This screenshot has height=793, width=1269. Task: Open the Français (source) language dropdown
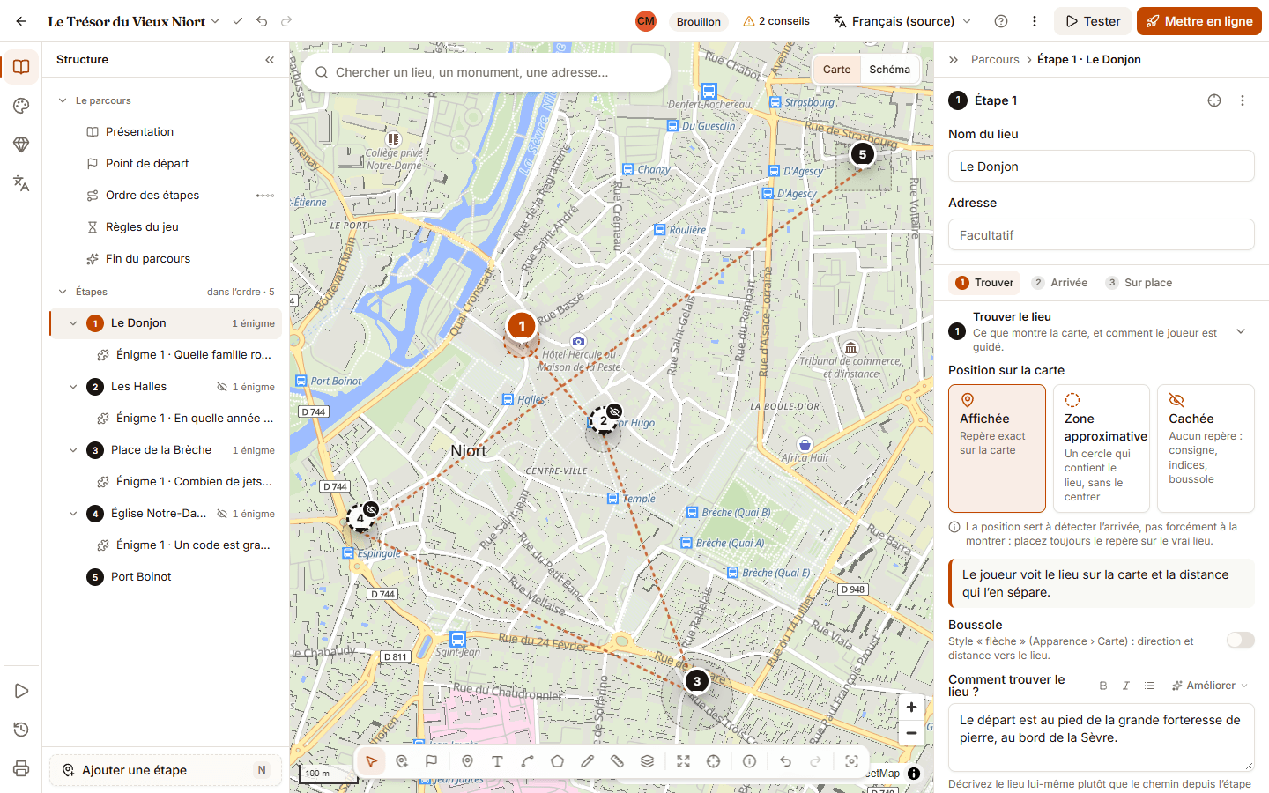click(902, 21)
